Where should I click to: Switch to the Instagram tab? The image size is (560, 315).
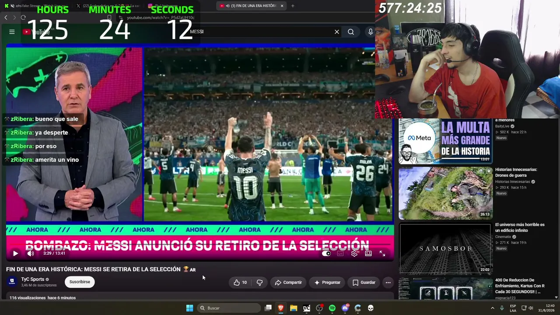click(x=179, y=6)
